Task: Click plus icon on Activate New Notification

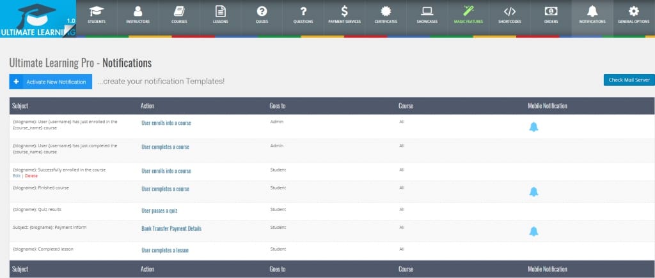Action: pyautogui.click(x=16, y=82)
